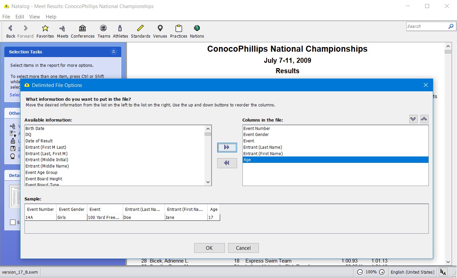457x278 pixels.
Task: Open the Edit menu
Action: tap(20, 17)
